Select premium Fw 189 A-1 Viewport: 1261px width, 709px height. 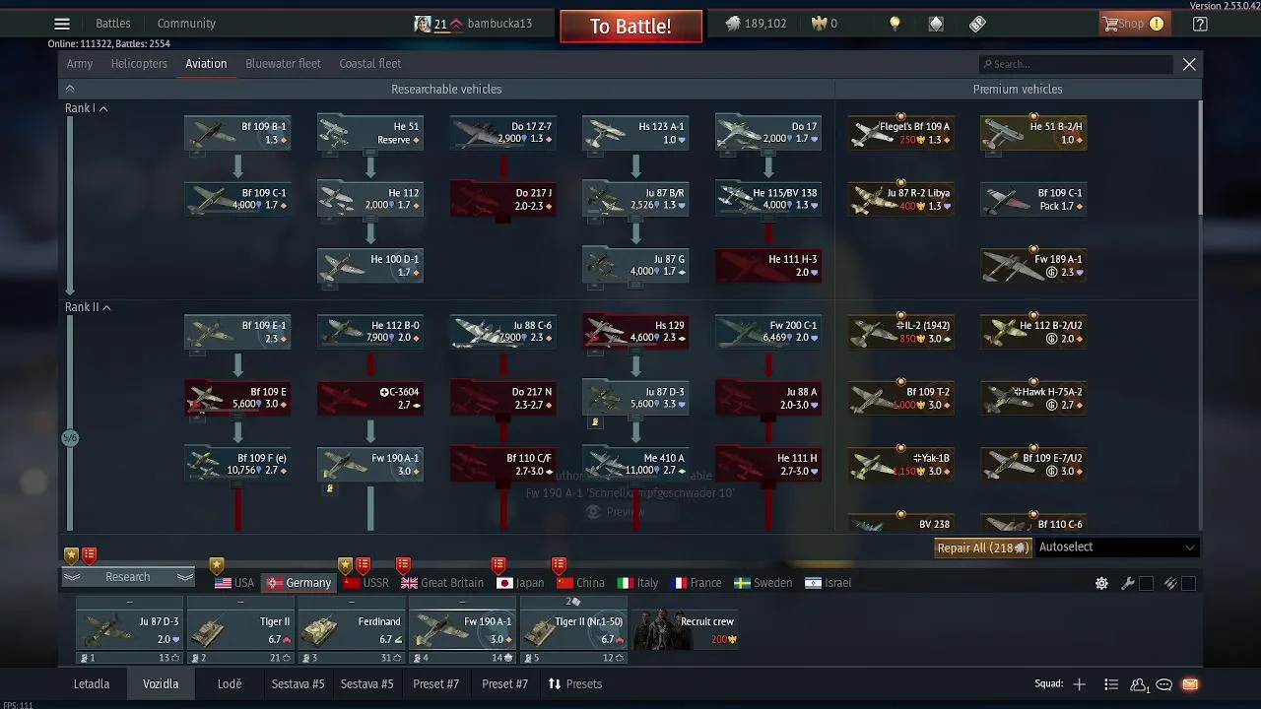pos(1033,265)
